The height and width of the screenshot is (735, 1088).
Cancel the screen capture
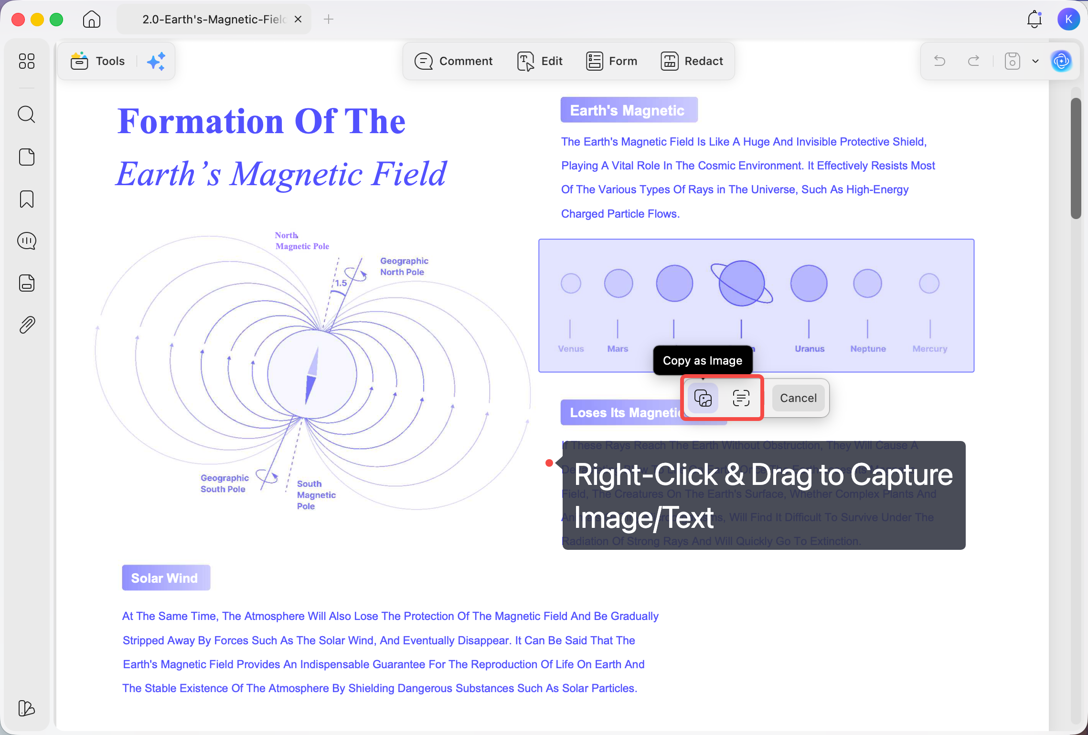[798, 398]
